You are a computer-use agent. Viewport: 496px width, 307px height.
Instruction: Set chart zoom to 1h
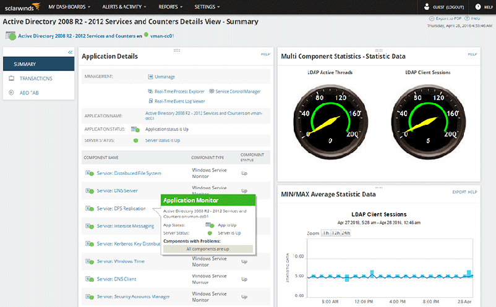click(326, 233)
